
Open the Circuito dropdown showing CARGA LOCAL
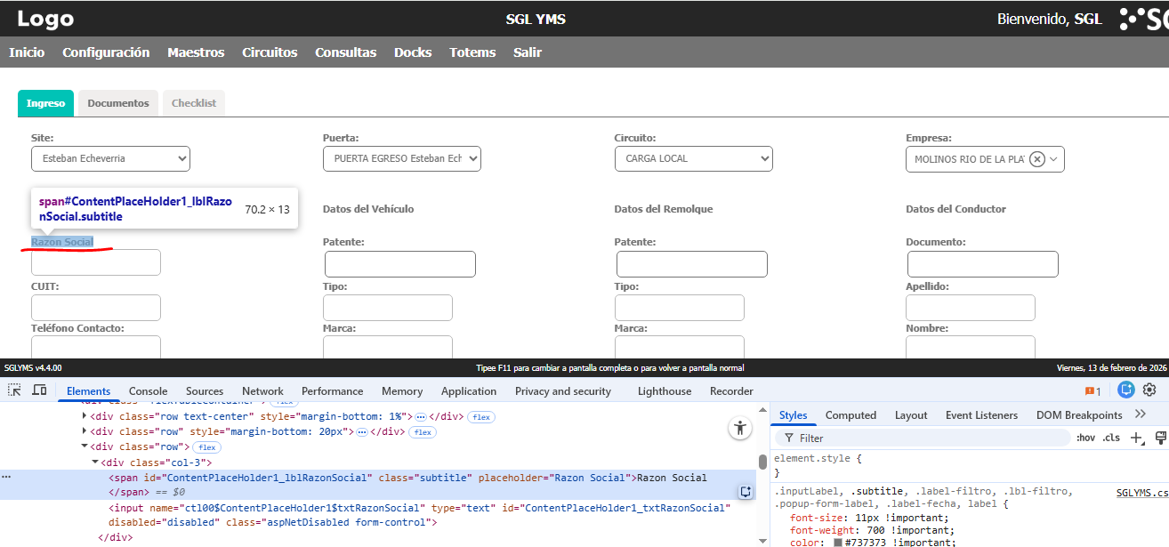click(x=694, y=158)
